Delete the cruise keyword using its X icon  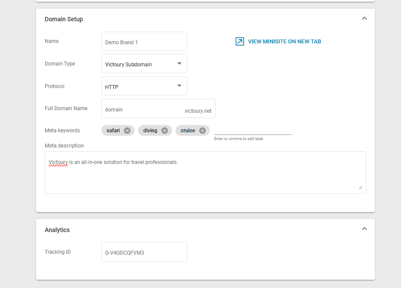tap(202, 131)
